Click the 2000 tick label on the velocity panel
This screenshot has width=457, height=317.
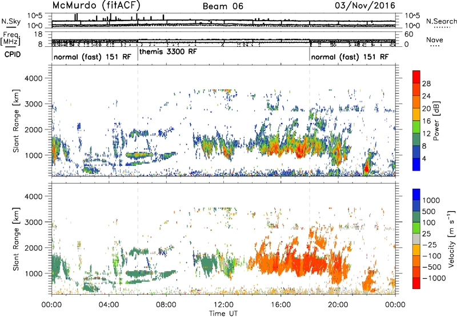coord(33,248)
